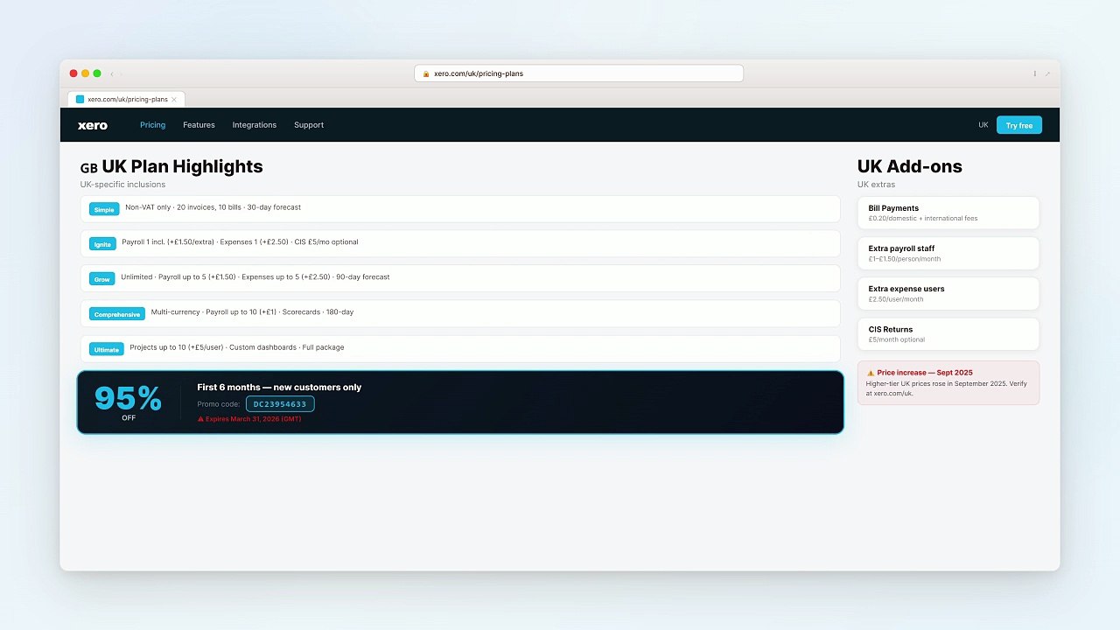Click the First 6 months — new customers only text
Screen dimensions: 1120x630
[279, 387]
